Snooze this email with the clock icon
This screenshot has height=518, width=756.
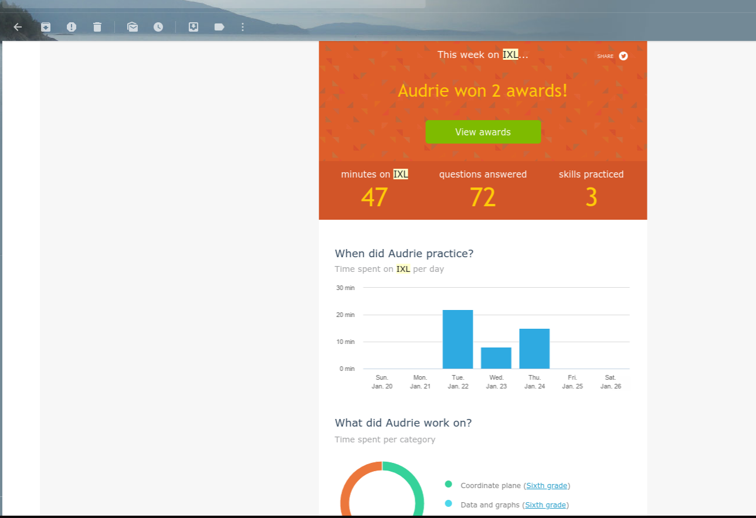tap(158, 27)
